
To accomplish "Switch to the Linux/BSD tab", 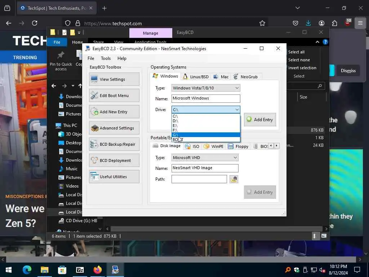I will pos(196,77).
